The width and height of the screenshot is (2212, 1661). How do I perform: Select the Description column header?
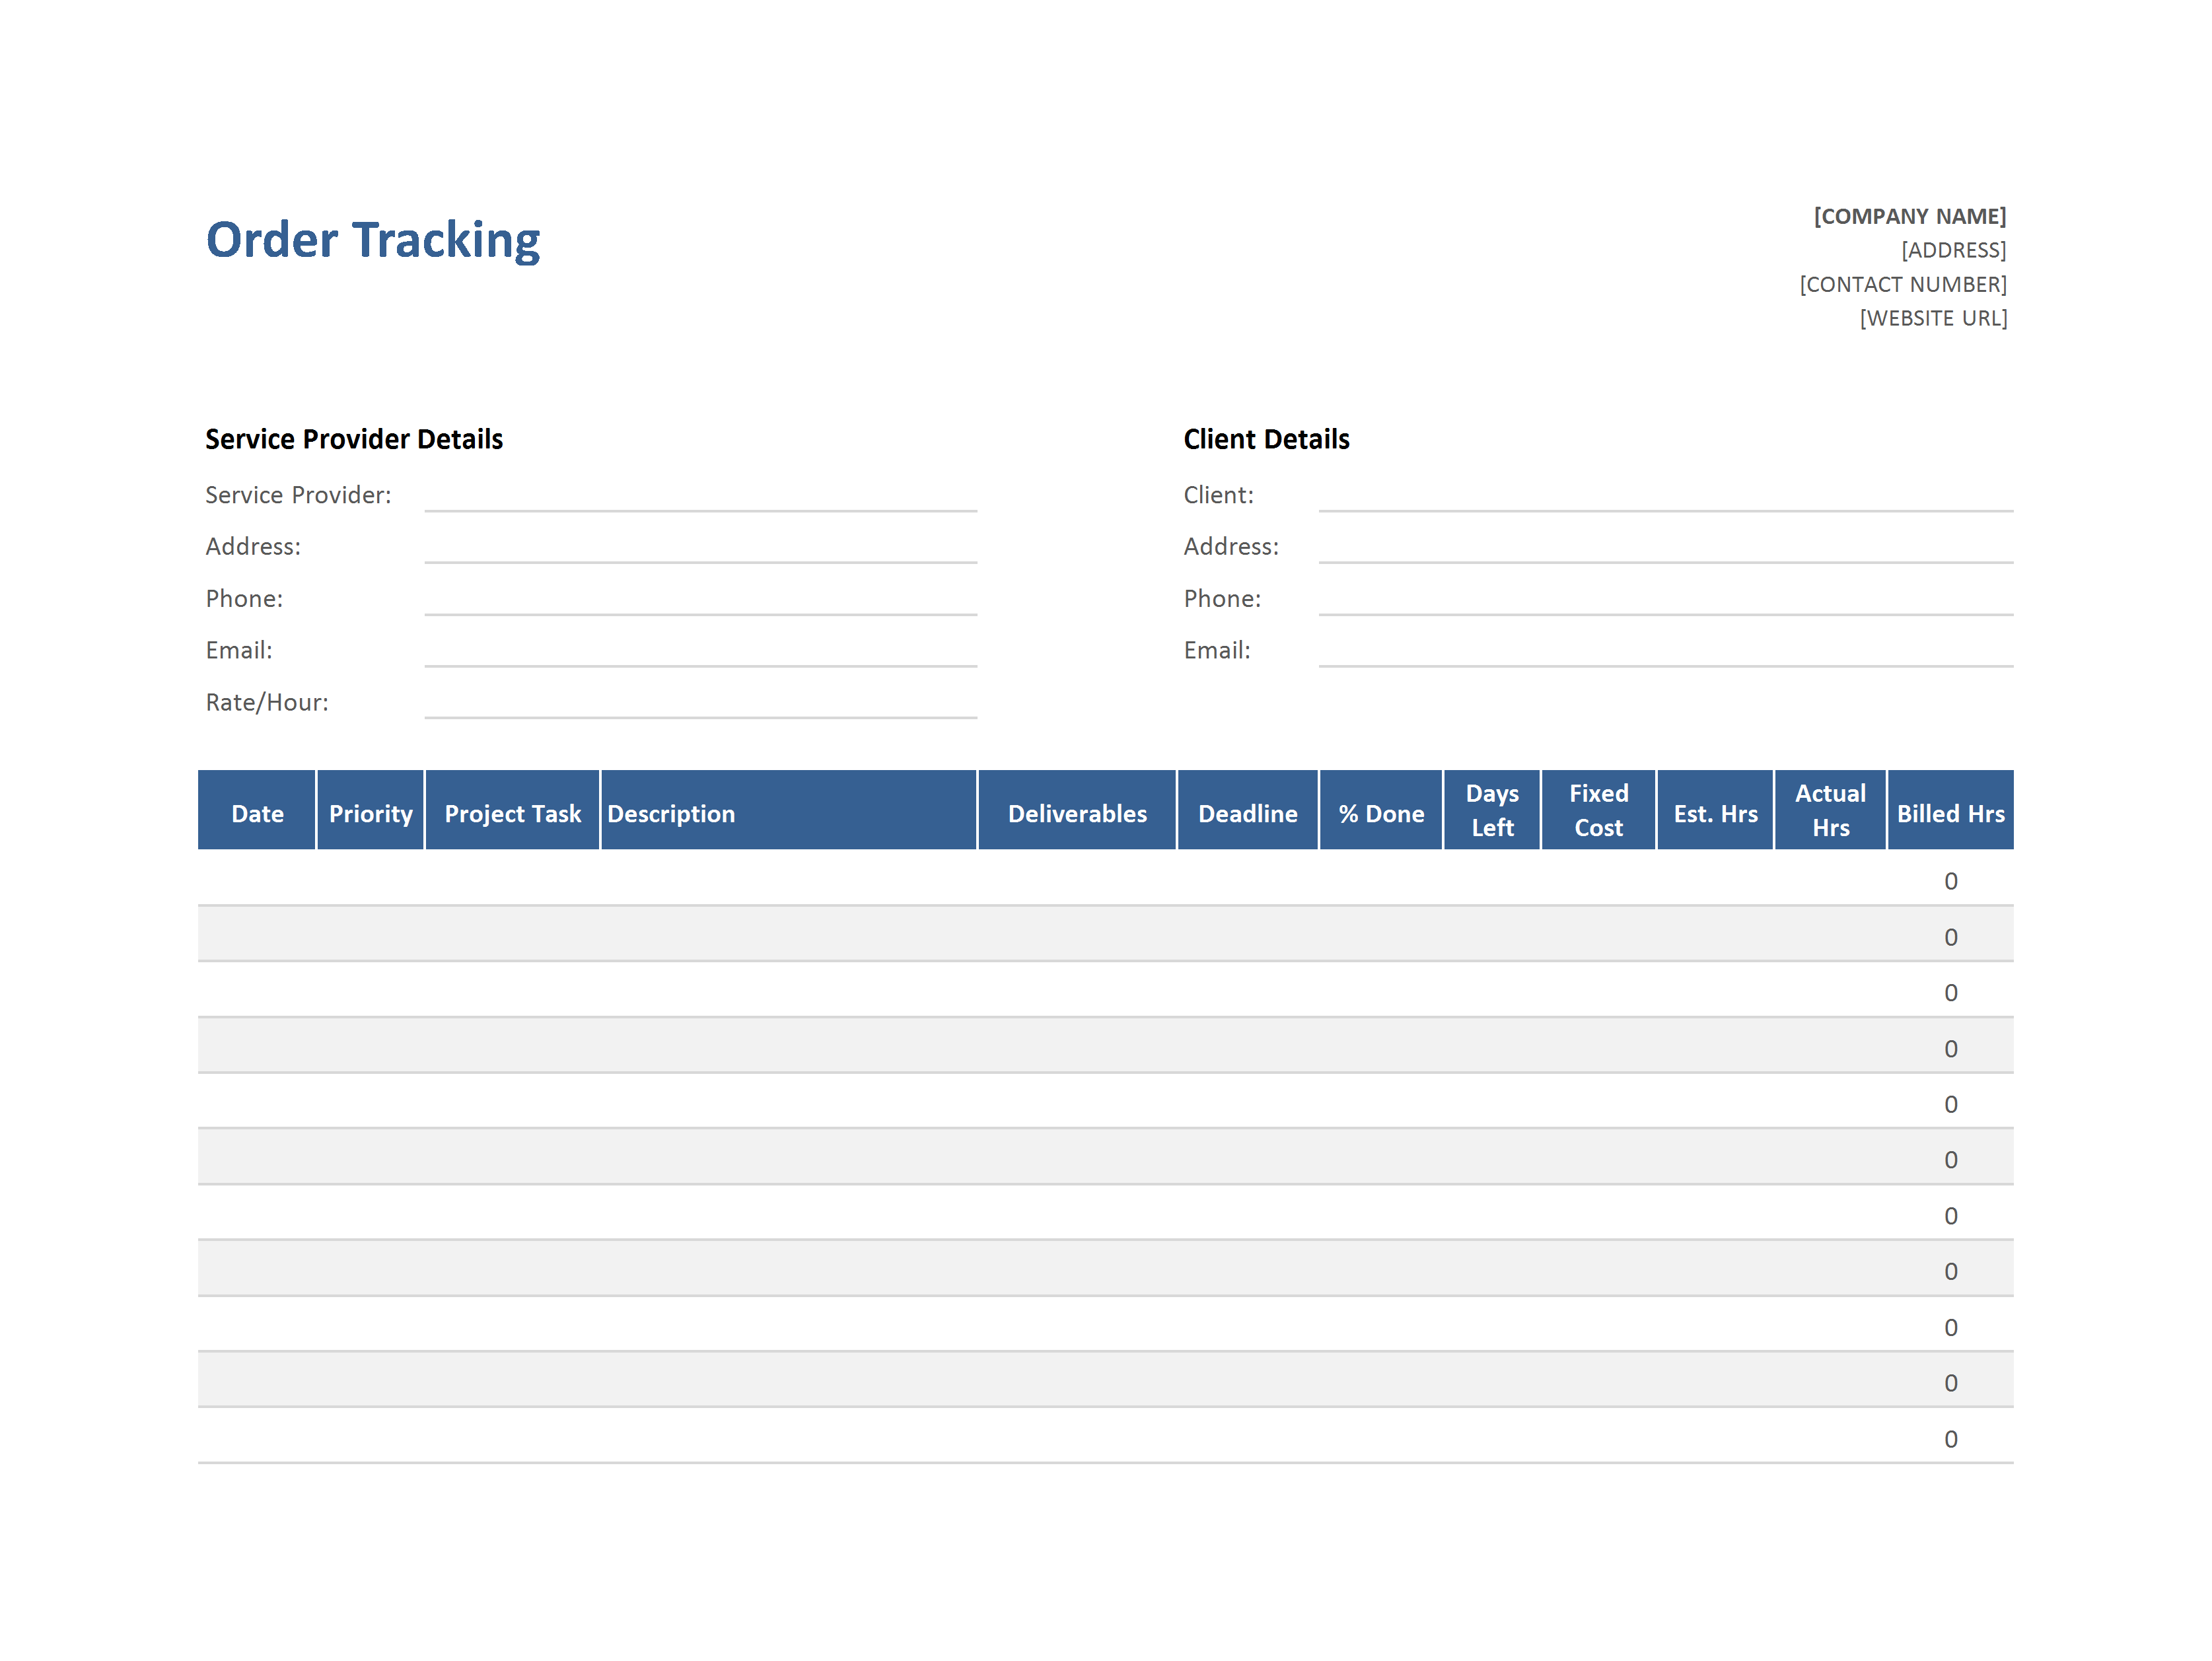click(x=789, y=810)
